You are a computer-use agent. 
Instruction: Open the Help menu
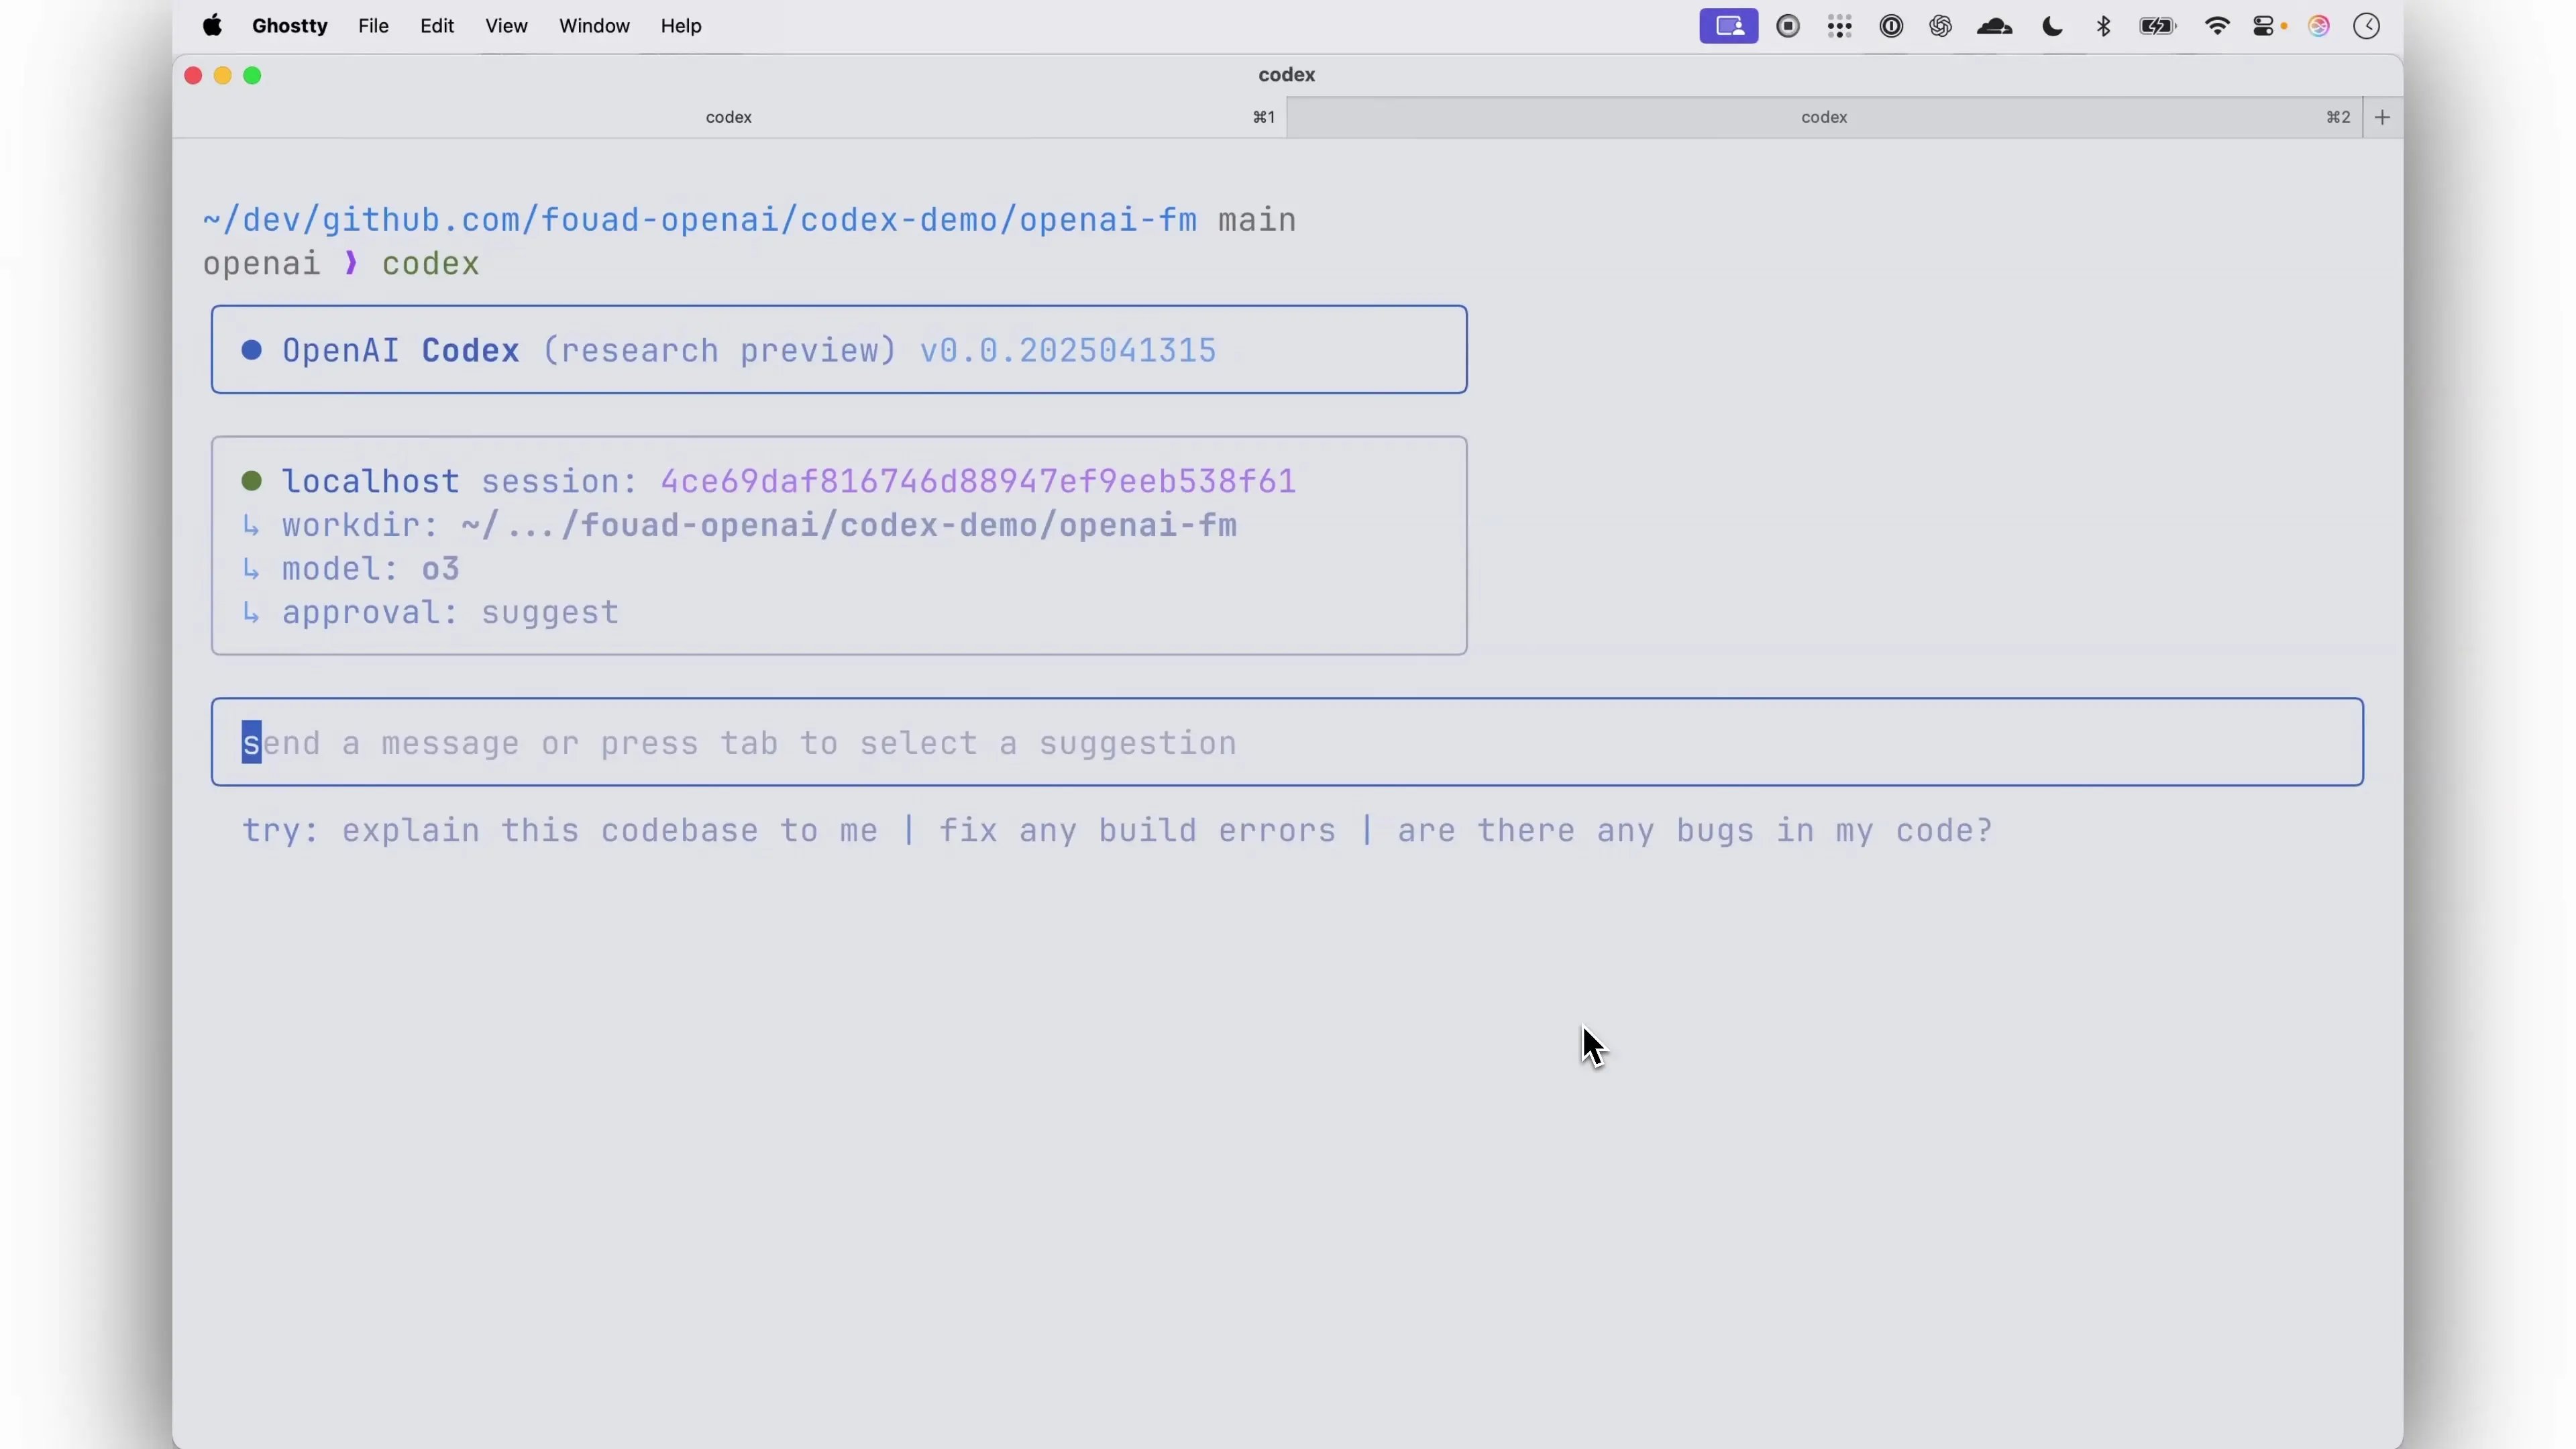(x=681, y=26)
